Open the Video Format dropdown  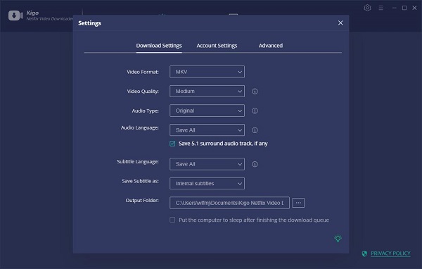coord(207,72)
